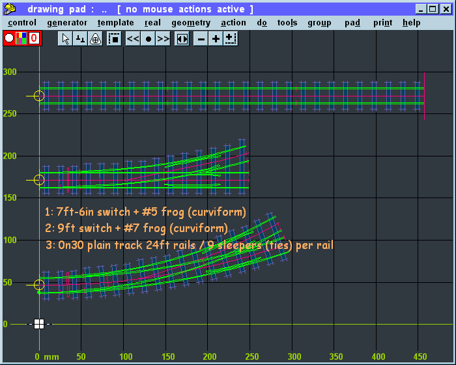
Task: Open the multicolor swatch palette button
Action: point(21,38)
